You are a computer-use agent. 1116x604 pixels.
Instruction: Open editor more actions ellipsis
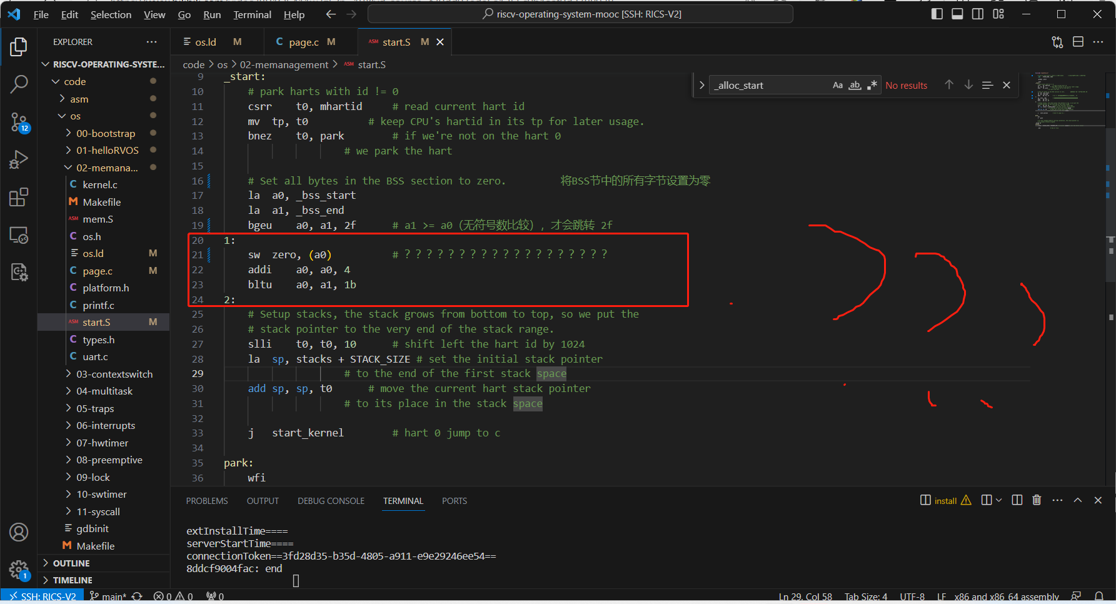1098,42
